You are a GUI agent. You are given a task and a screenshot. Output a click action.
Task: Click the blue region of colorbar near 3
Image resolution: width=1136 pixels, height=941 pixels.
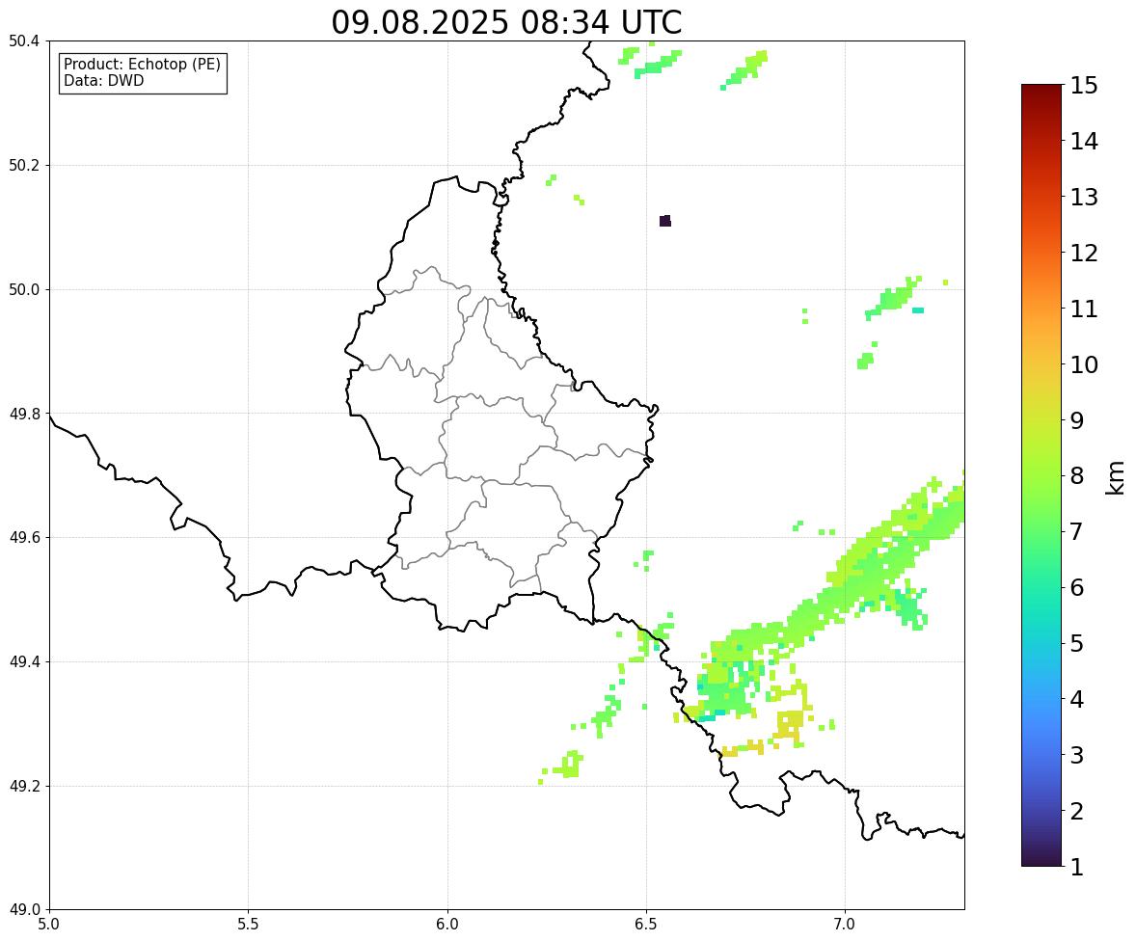[x=1041, y=755]
